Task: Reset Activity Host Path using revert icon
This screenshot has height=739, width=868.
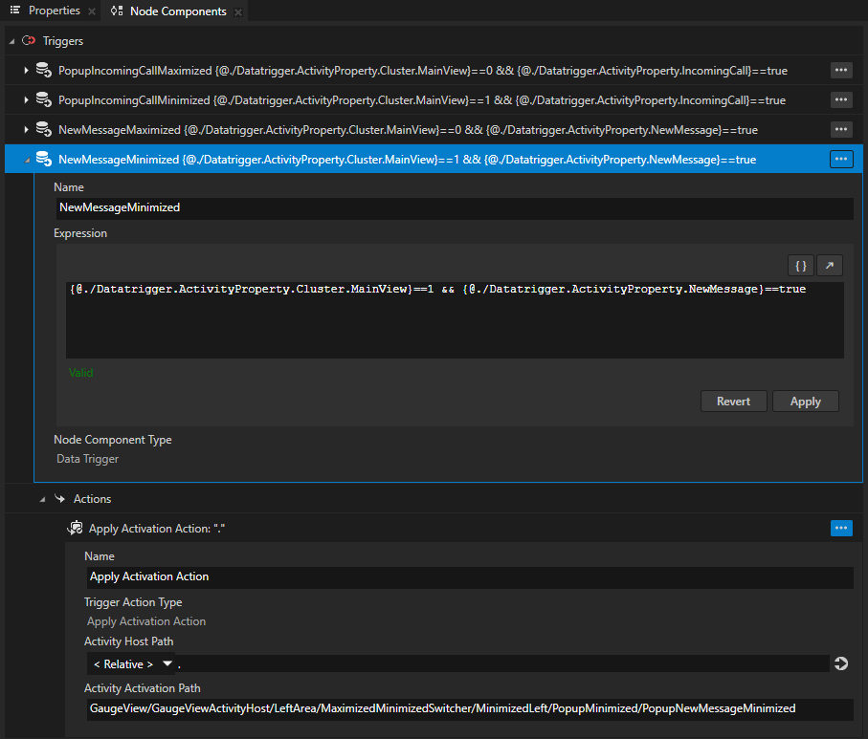Action: click(840, 663)
